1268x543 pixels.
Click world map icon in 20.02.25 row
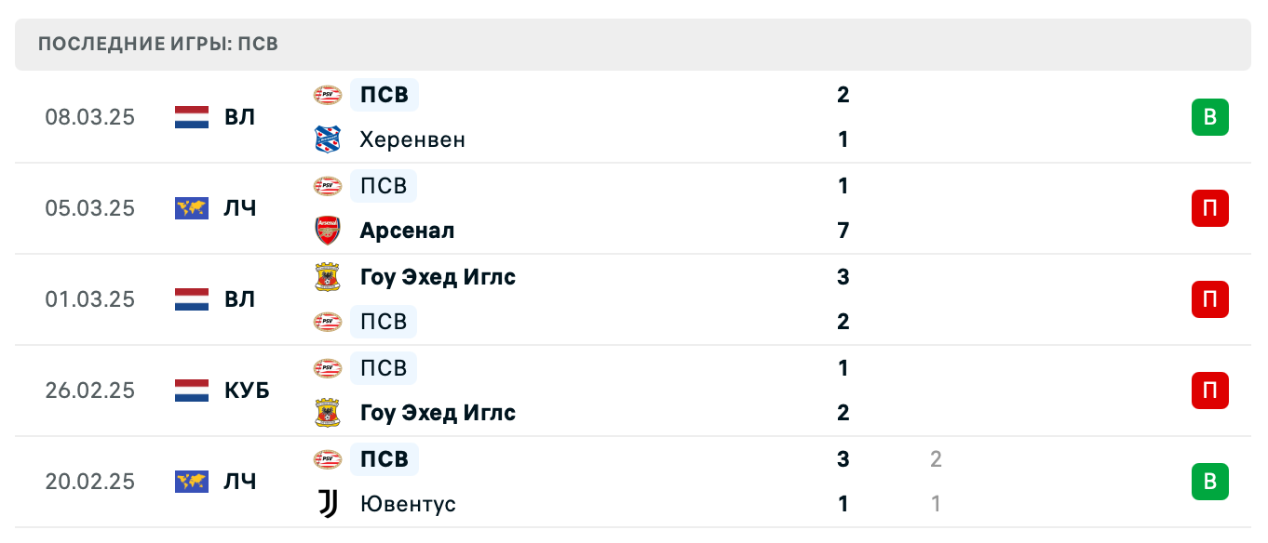point(192,482)
